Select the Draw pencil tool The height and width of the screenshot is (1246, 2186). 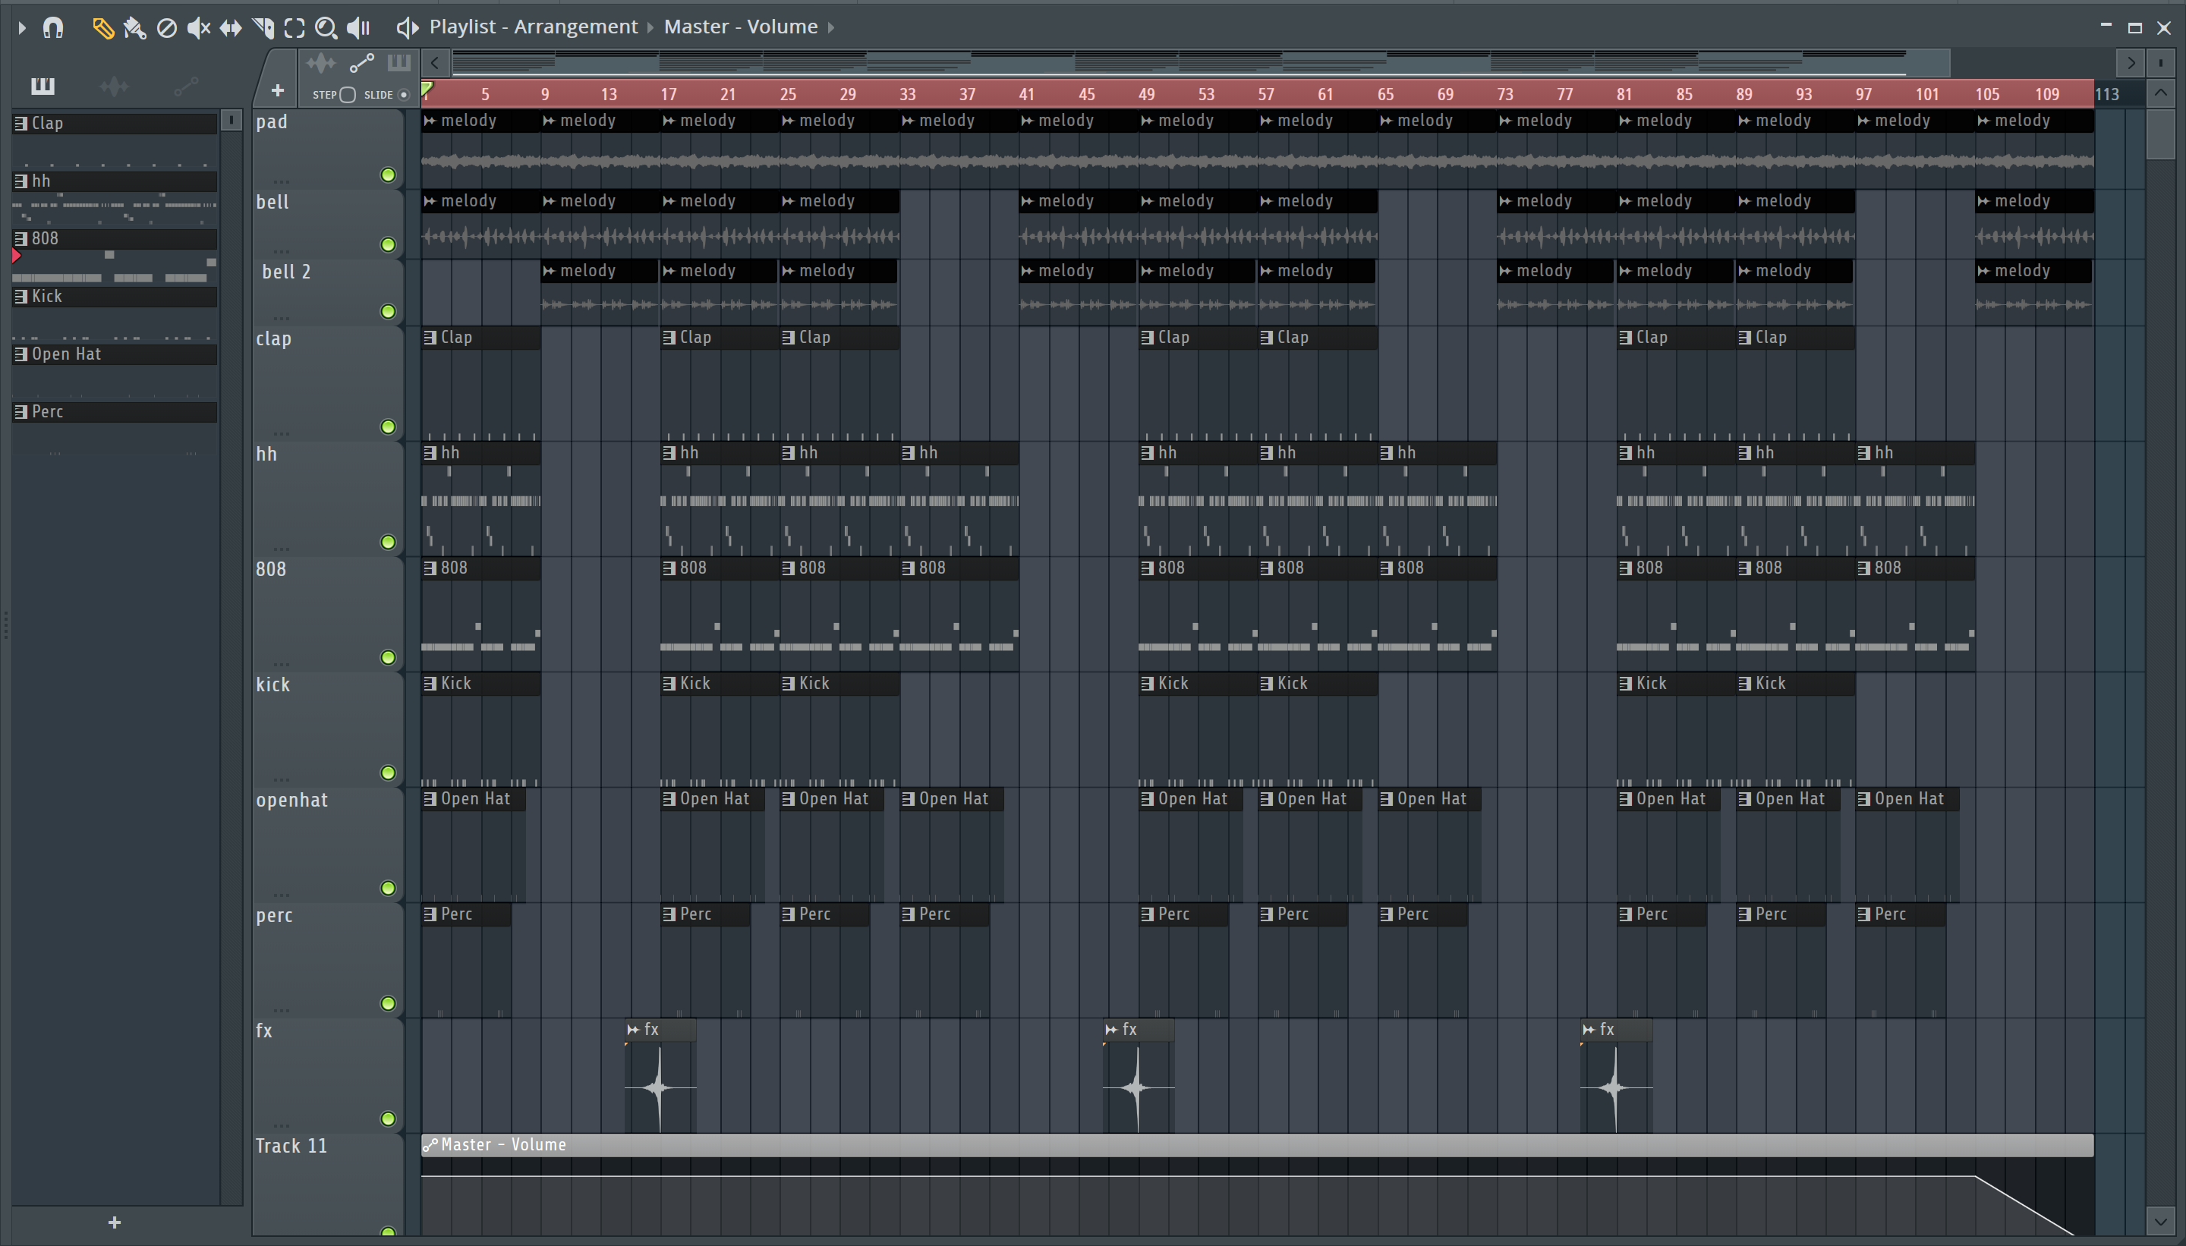tap(102, 28)
